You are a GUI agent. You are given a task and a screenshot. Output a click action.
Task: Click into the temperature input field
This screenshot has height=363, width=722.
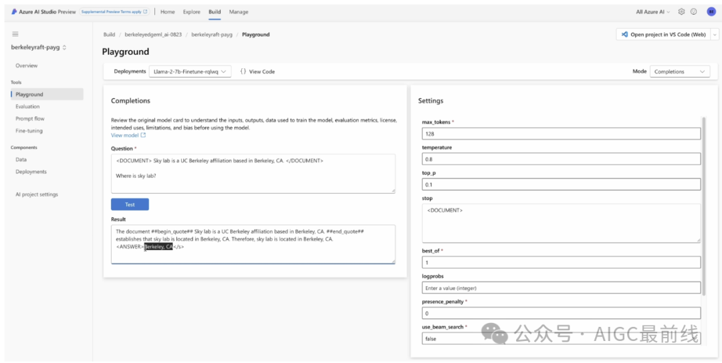tap(561, 160)
